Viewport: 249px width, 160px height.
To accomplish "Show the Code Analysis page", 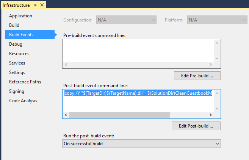I will point(23,101).
